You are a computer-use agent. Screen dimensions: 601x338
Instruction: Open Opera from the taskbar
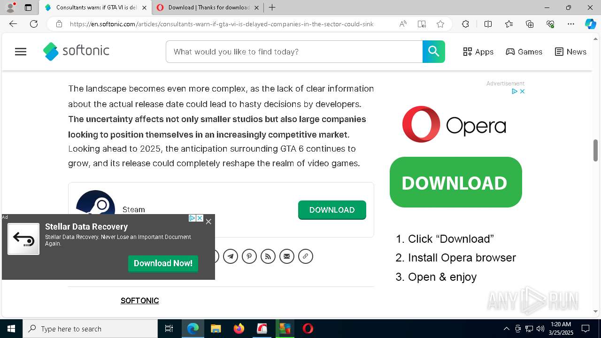click(308, 329)
